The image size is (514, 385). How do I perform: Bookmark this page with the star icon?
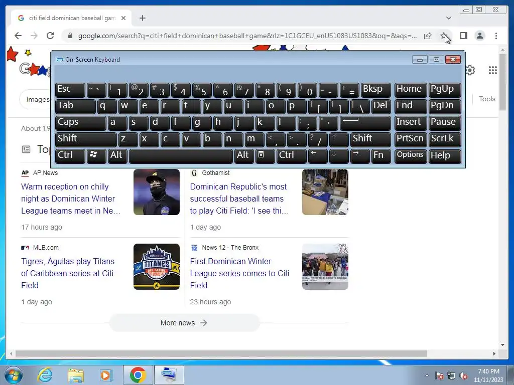[444, 36]
